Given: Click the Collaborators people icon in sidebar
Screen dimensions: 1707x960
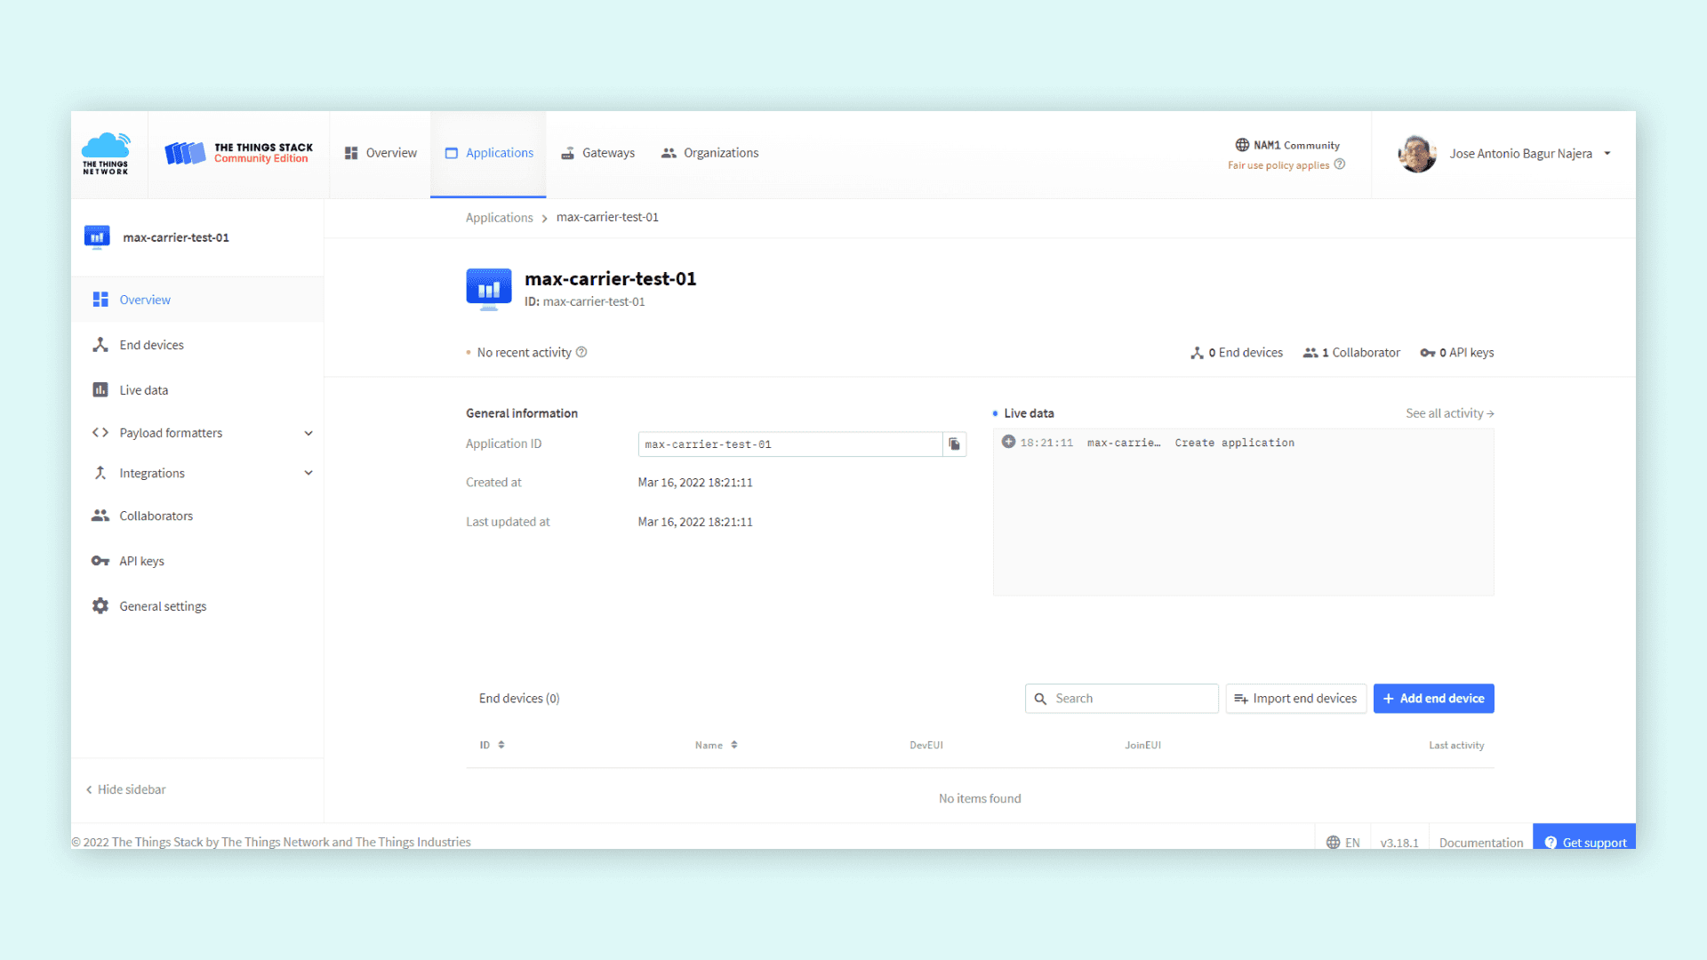Looking at the screenshot, I should tap(100, 516).
